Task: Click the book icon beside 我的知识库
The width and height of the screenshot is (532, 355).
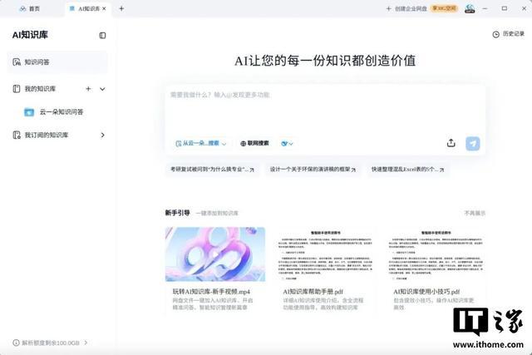Action: (17, 89)
